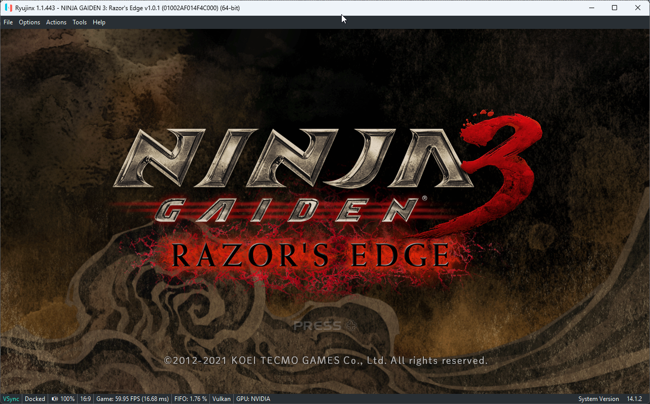
Task: Click the System Version indicator
Action: [599, 399]
